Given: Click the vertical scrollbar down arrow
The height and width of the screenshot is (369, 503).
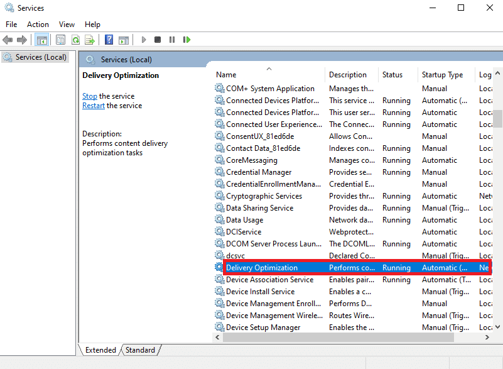Looking at the screenshot, I should tap(497, 327).
